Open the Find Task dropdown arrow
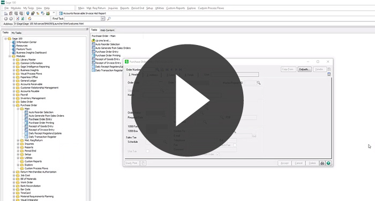 coord(103,19)
